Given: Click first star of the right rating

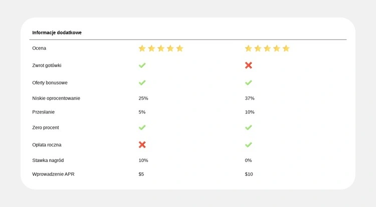Looking at the screenshot, I should (x=248, y=48).
